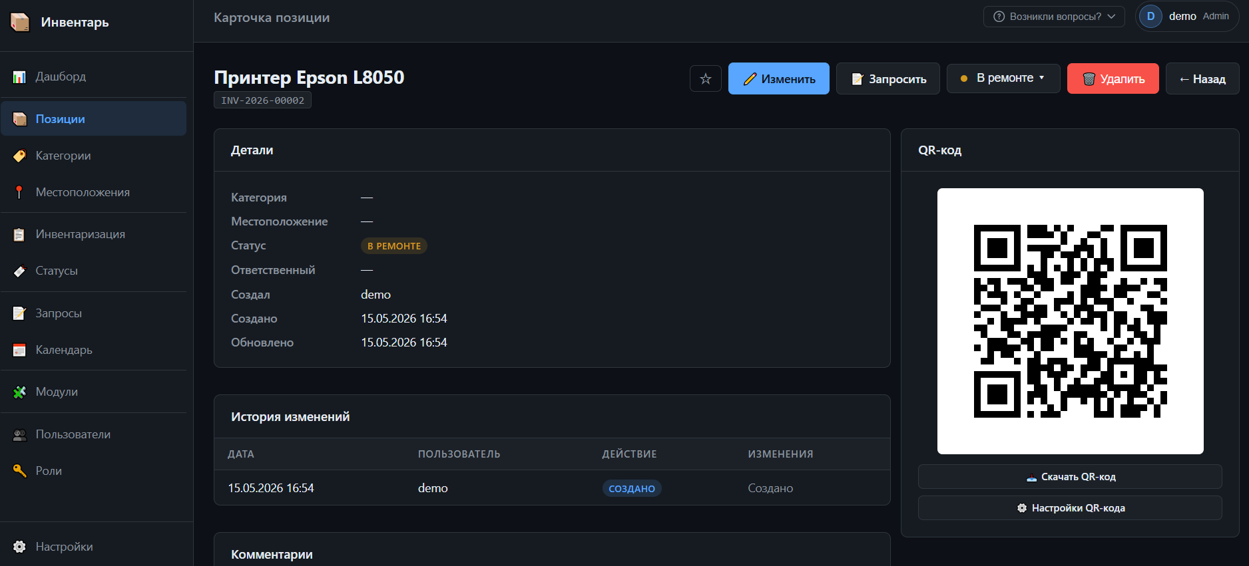Click the demo user avatar circle

point(1150,16)
